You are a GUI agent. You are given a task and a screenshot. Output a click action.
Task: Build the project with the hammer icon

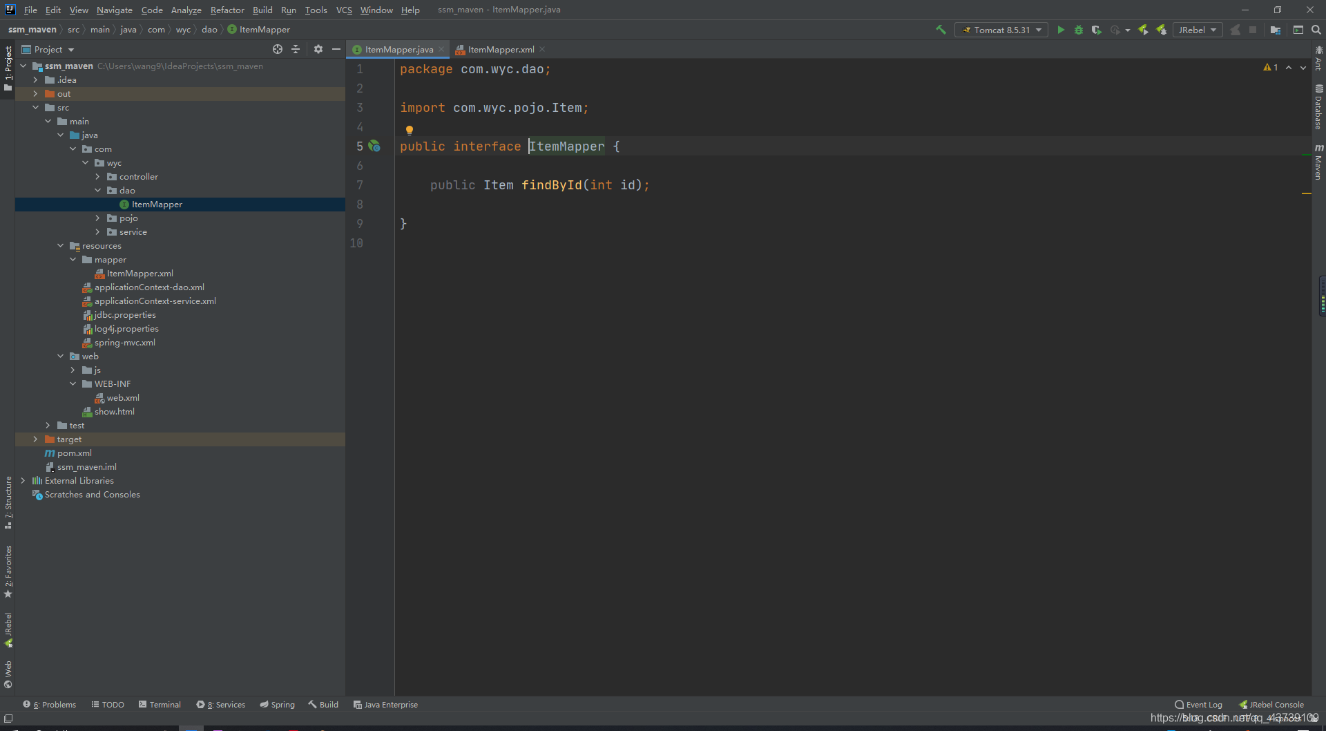(x=941, y=30)
